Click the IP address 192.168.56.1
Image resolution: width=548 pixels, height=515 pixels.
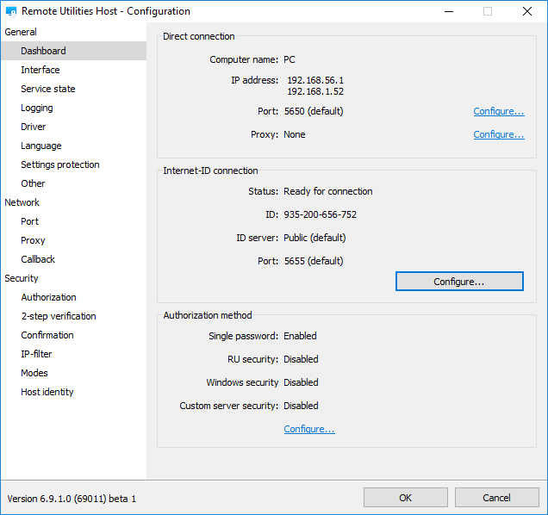(315, 80)
